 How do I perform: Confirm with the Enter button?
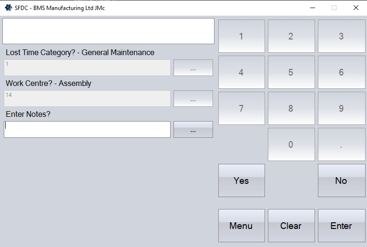(x=341, y=226)
